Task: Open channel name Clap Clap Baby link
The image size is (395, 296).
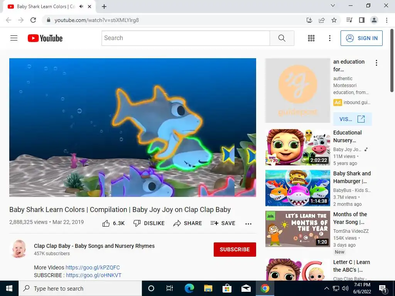Action: (x=94, y=246)
